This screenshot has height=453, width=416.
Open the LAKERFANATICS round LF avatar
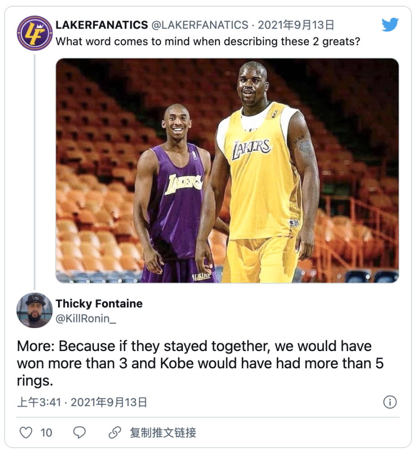click(x=34, y=33)
